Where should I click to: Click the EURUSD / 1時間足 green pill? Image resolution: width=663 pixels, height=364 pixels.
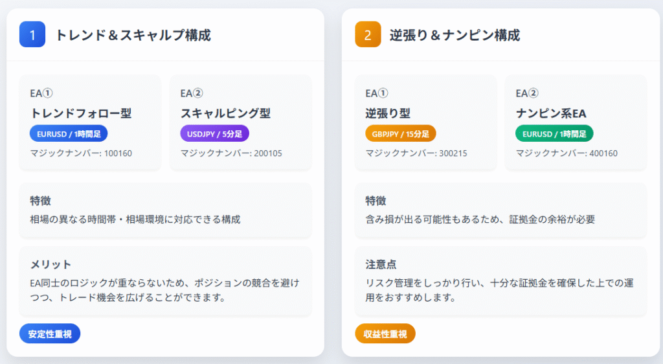pyautogui.click(x=554, y=133)
